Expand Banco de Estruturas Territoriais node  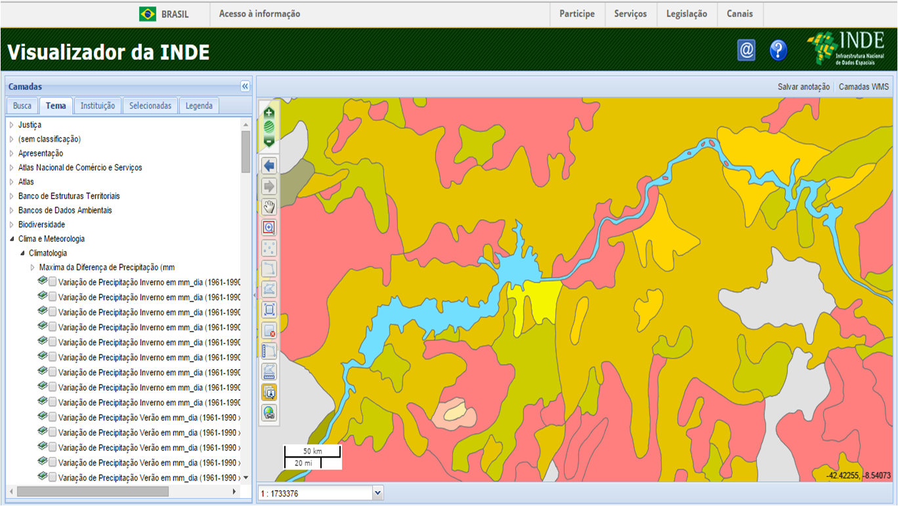[x=12, y=196]
